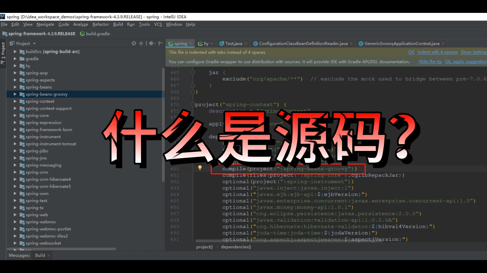The width and height of the screenshot is (487, 273).
Task: Expand the spring-beans-groovy module node
Action: [15, 94]
